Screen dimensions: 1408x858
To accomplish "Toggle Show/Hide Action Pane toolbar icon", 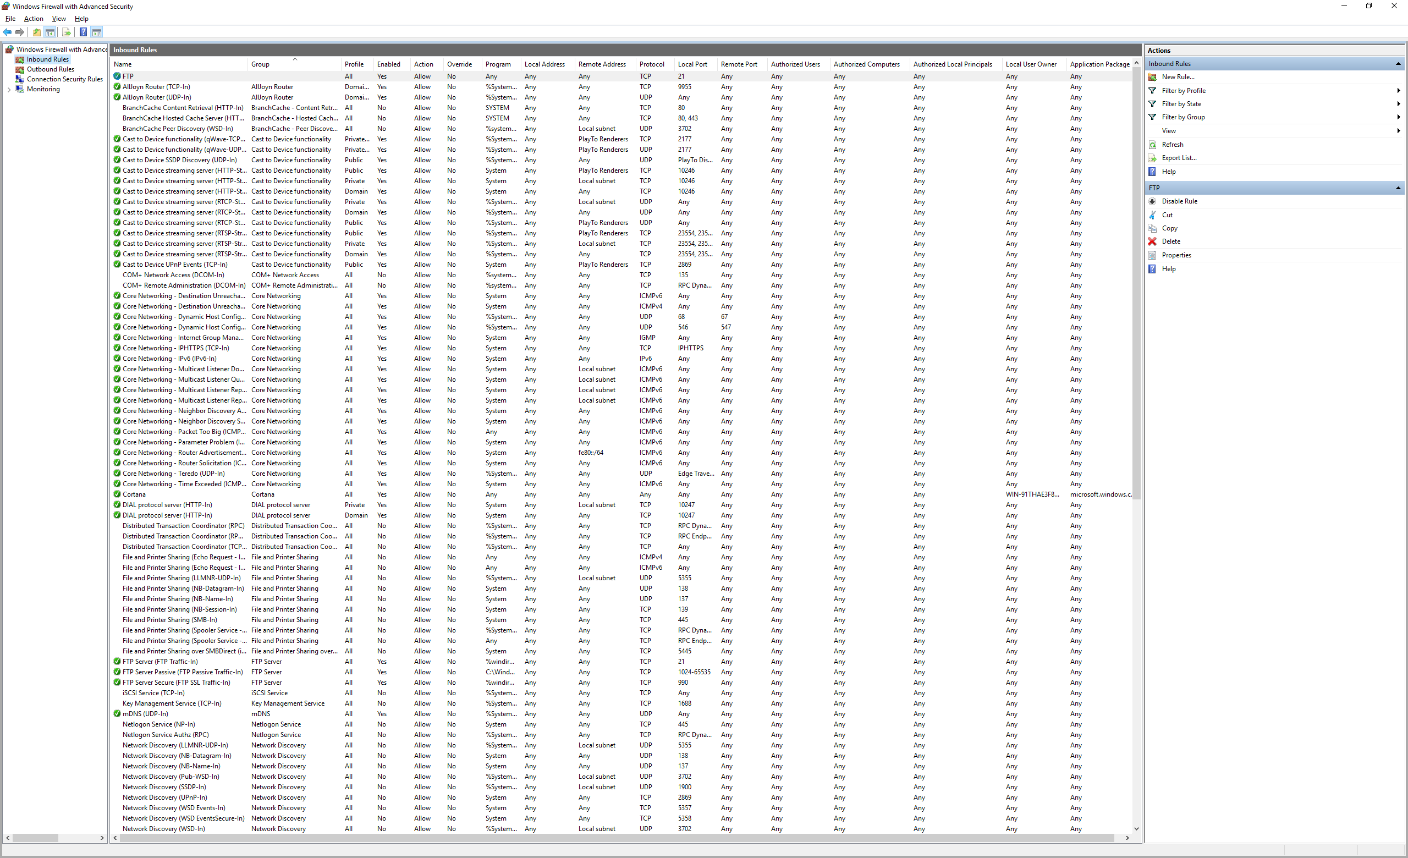I will [97, 32].
